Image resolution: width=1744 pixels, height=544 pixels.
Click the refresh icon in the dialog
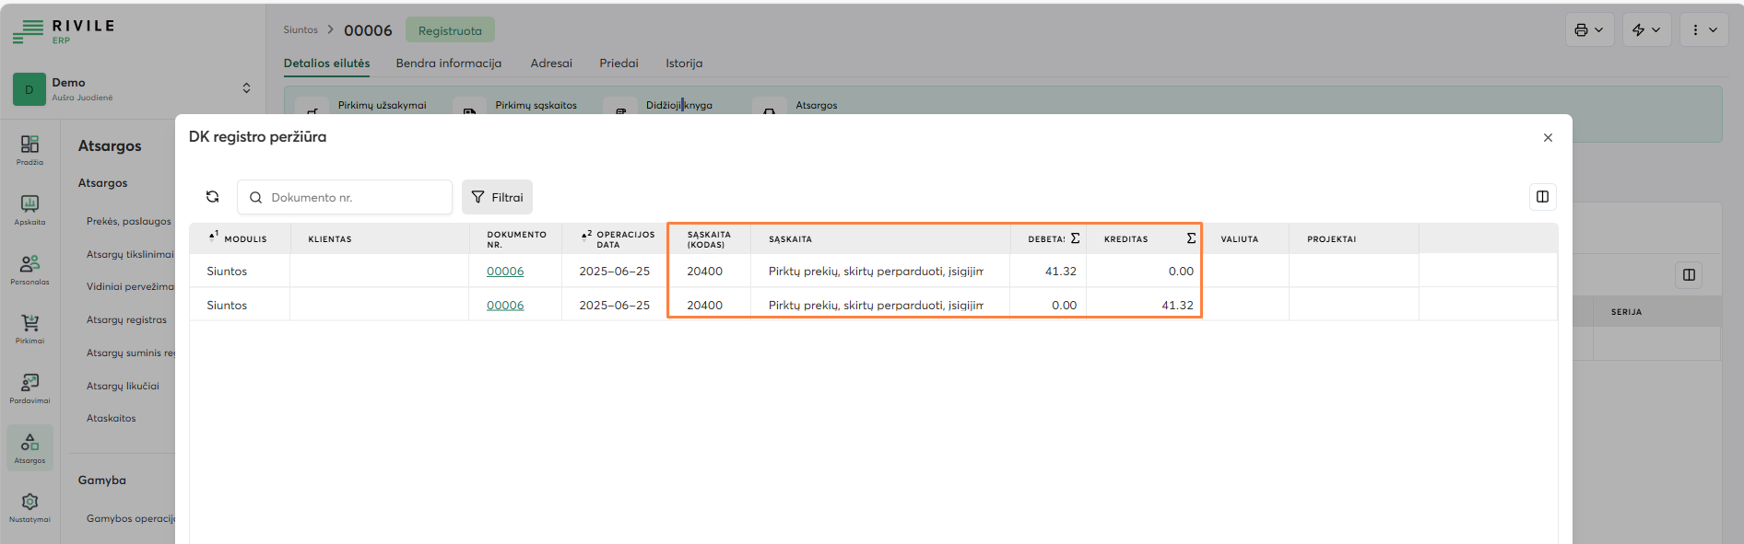tap(212, 197)
